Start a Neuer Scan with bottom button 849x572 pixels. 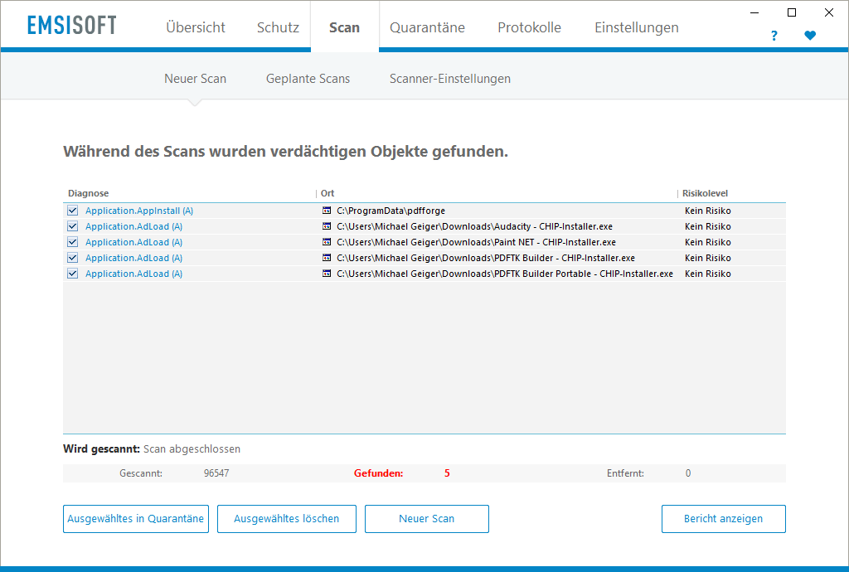427,519
